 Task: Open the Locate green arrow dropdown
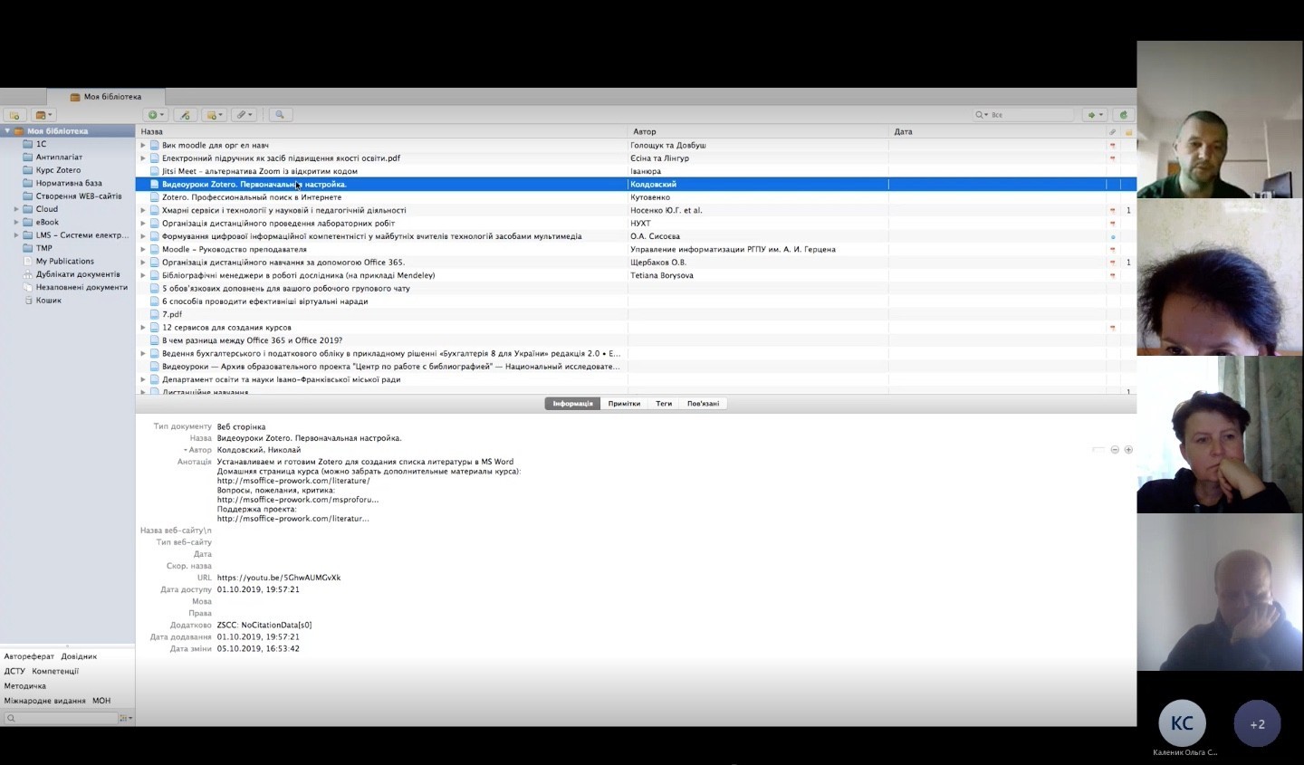(x=1096, y=115)
